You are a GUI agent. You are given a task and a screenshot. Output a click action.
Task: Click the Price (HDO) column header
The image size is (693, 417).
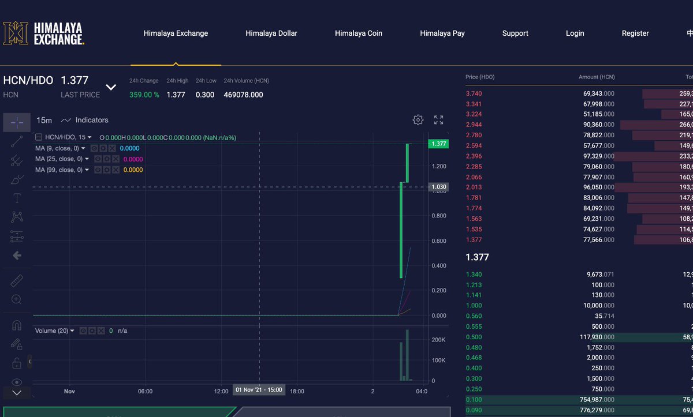point(480,77)
